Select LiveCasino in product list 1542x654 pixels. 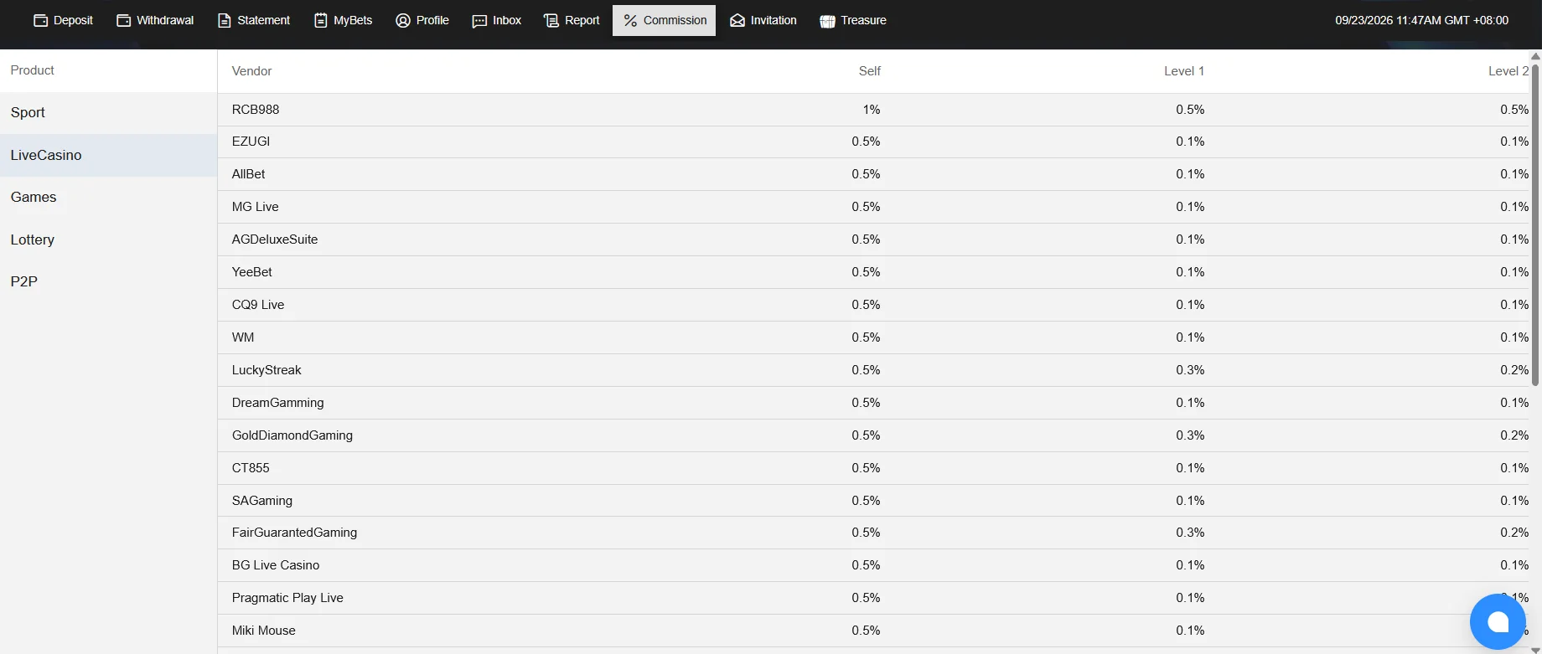[x=108, y=155]
